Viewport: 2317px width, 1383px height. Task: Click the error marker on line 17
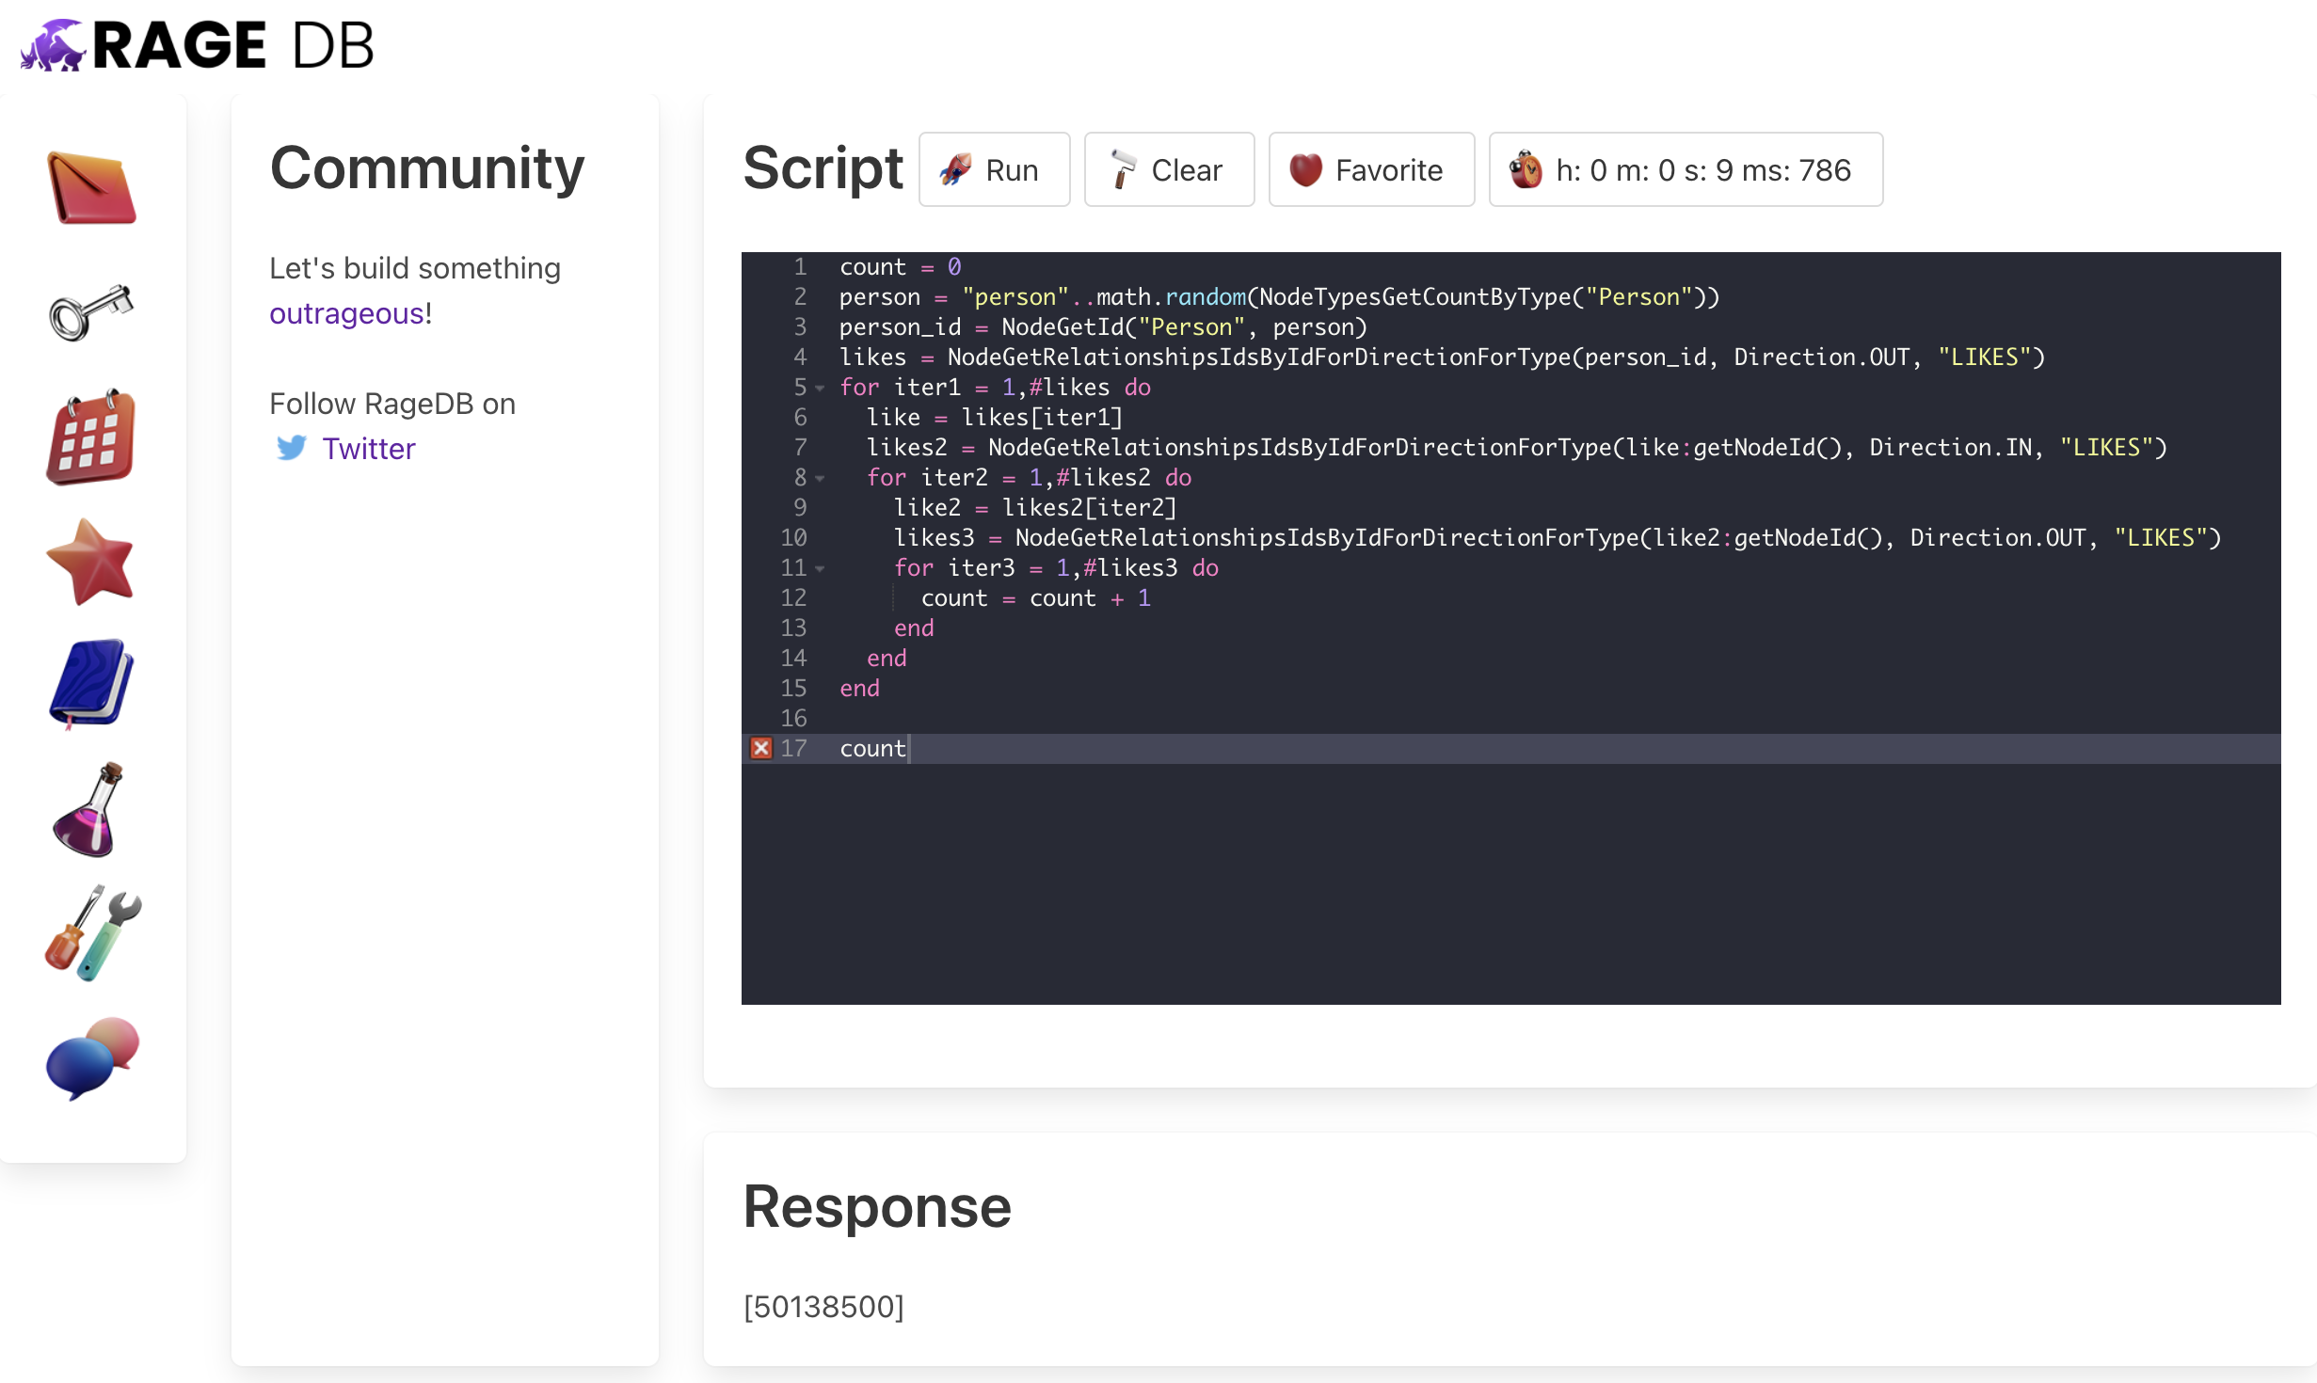(760, 749)
